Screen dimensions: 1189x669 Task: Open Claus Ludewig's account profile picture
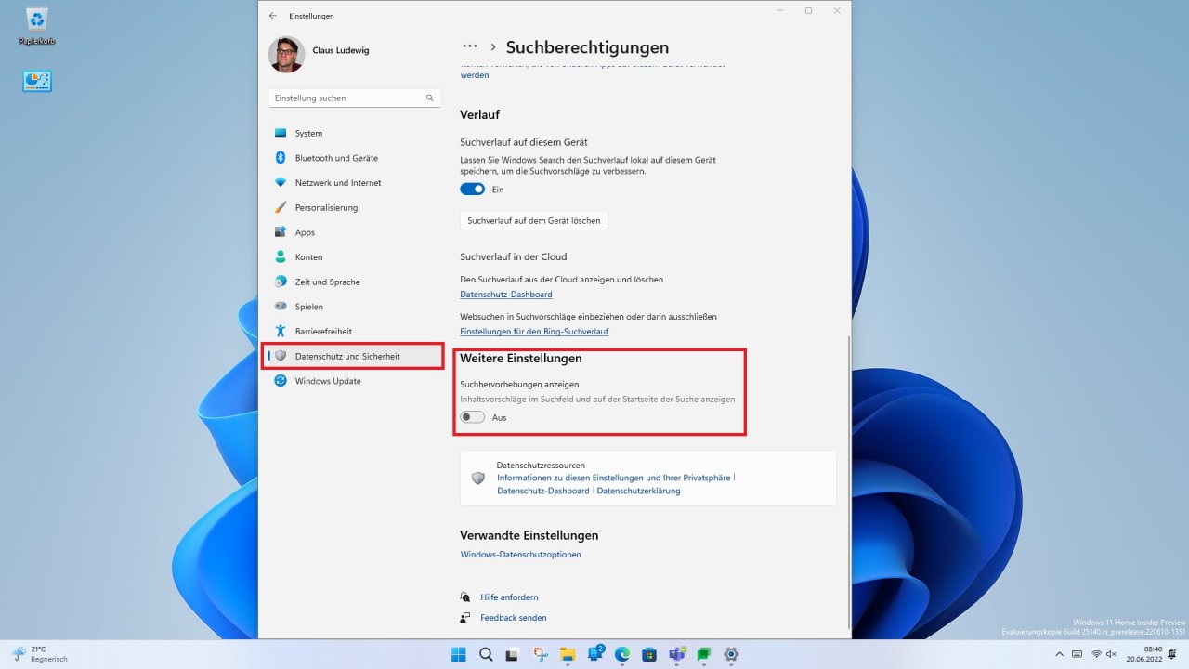click(x=286, y=55)
